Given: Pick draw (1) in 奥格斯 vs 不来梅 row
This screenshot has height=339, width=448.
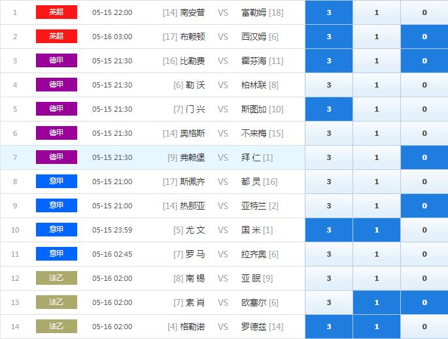Looking at the screenshot, I should (376, 133).
